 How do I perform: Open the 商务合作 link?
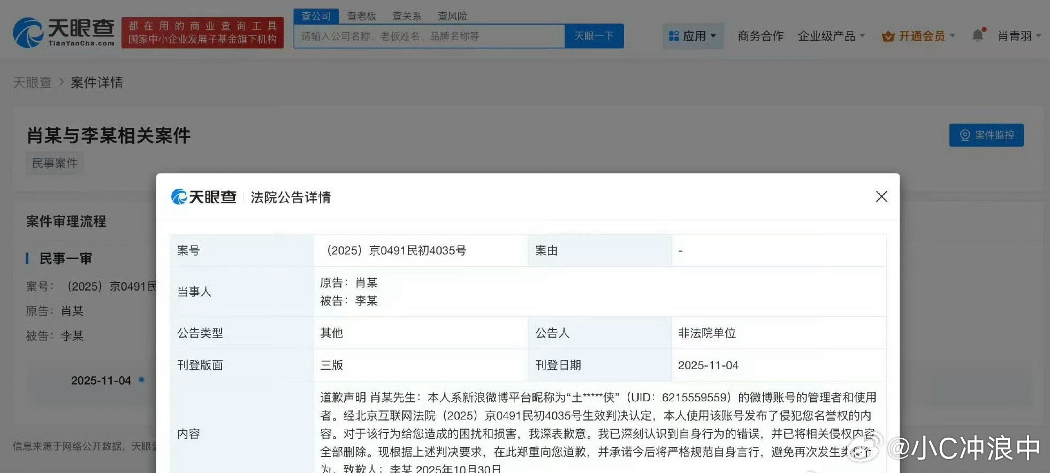760,36
